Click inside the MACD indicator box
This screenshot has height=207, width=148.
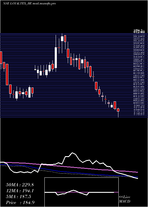pyautogui.click(x=81, y=192)
